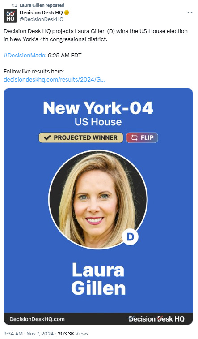Image resolution: width=198 pixels, height=339 pixels.
Task: Click the Decision Desk HQ profile avatar
Action: [x=10, y=16]
